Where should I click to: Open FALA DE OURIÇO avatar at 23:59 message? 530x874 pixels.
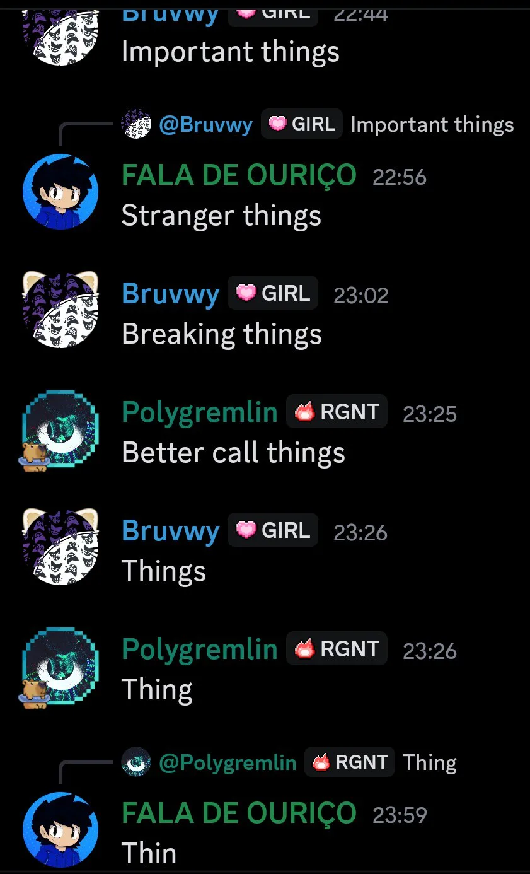(60, 830)
